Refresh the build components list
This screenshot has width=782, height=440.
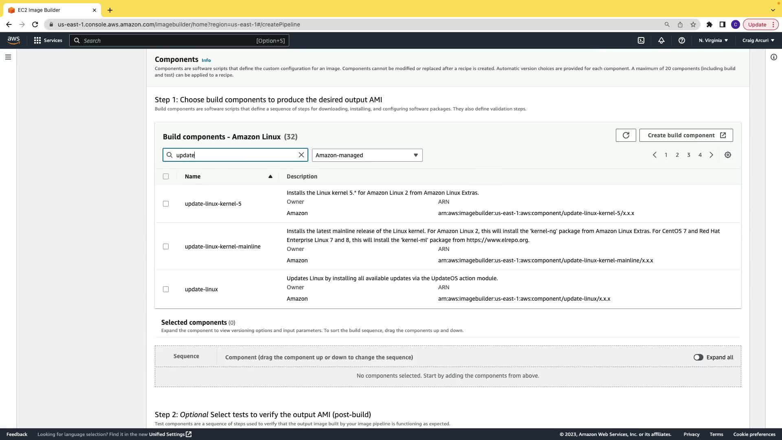click(626, 135)
